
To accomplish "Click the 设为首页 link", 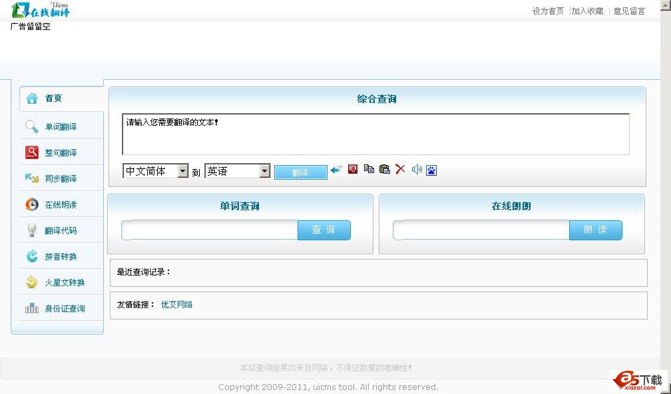I will pyautogui.click(x=548, y=11).
